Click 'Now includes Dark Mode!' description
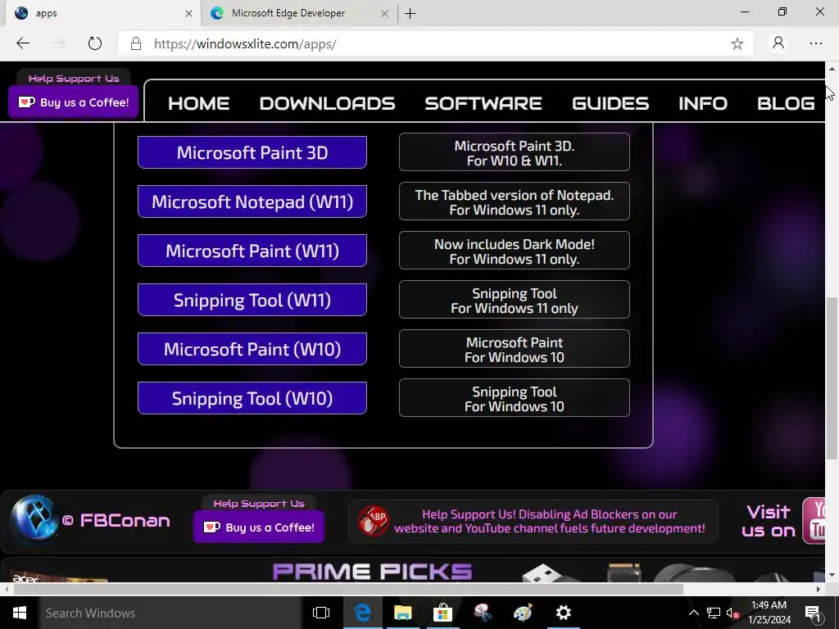The height and width of the screenshot is (629, 839). pos(515,251)
